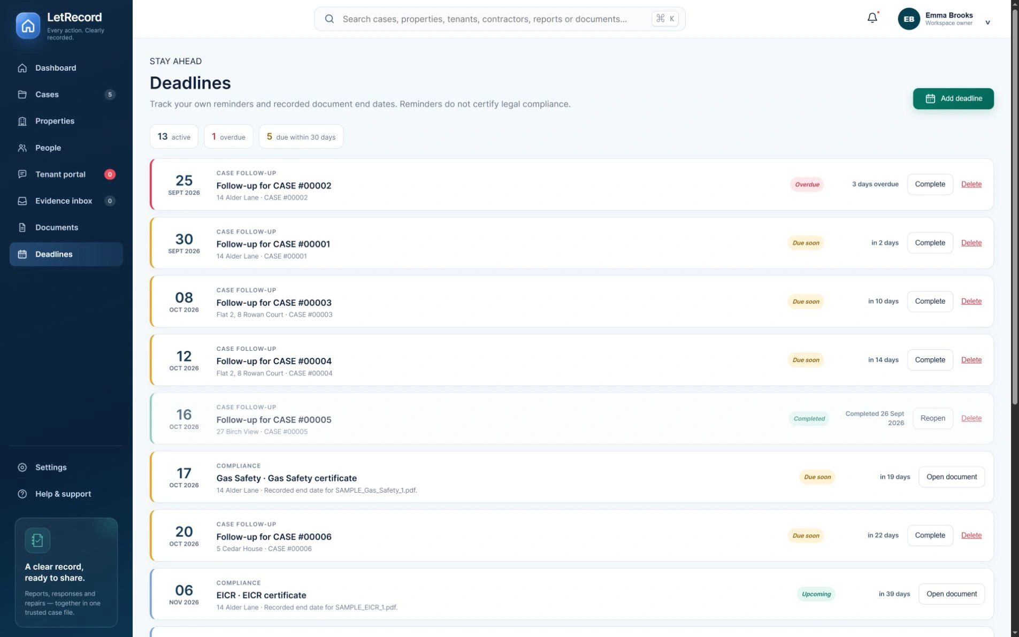Click the Dashboard house icon in sidebar

[x=22, y=68]
